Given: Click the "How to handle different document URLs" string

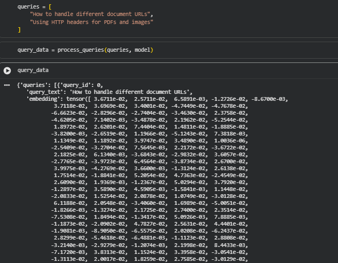Looking at the screenshot, I should [x=91, y=13].
